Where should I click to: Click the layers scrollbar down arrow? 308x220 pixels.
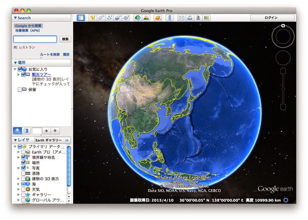pos(69,201)
